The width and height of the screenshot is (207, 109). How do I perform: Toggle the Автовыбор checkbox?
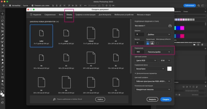pos(10,5)
